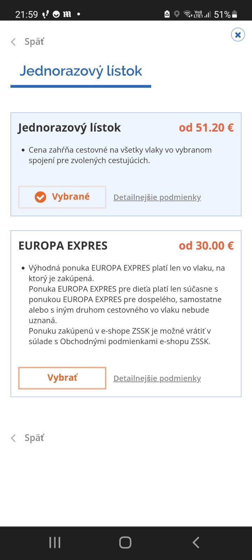Open Detailnejšie podmienky for Jednorazový lístok
Image resolution: width=252 pixels, height=560 pixels.
click(157, 197)
